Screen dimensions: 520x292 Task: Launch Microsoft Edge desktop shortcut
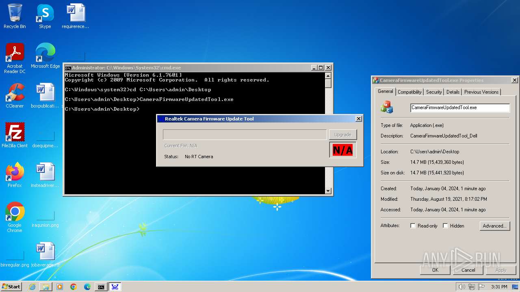point(45,56)
